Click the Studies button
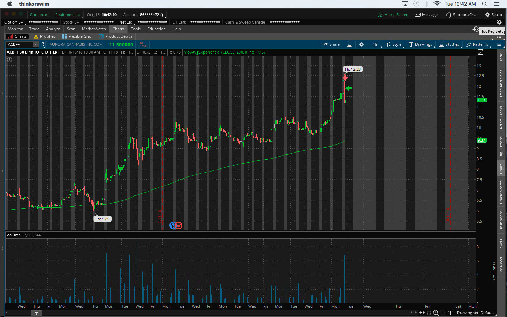This screenshot has width=507, height=317. click(449, 44)
